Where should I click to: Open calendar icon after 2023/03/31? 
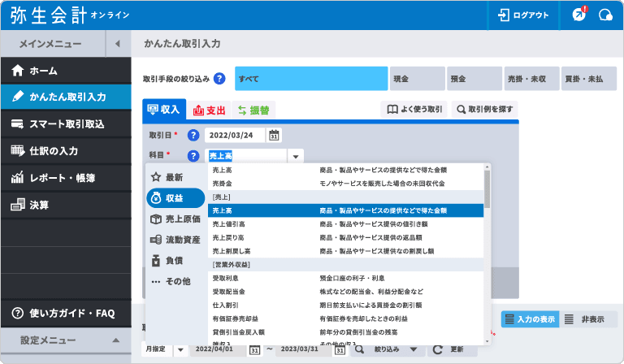click(340, 350)
